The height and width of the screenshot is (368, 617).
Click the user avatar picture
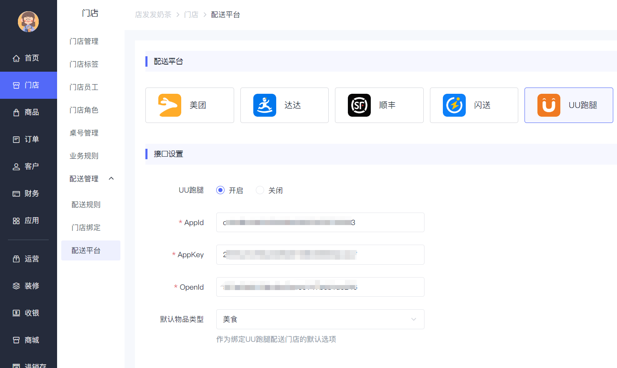[28, 22]
